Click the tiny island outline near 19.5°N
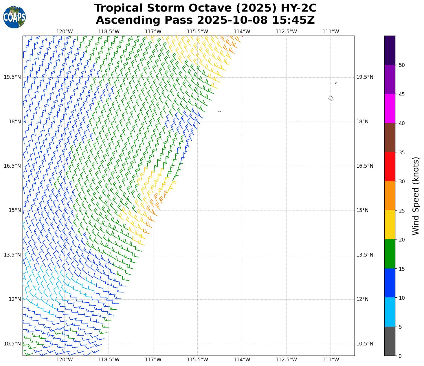Screen dimensions: 424x366 click(x=336, y=83)
